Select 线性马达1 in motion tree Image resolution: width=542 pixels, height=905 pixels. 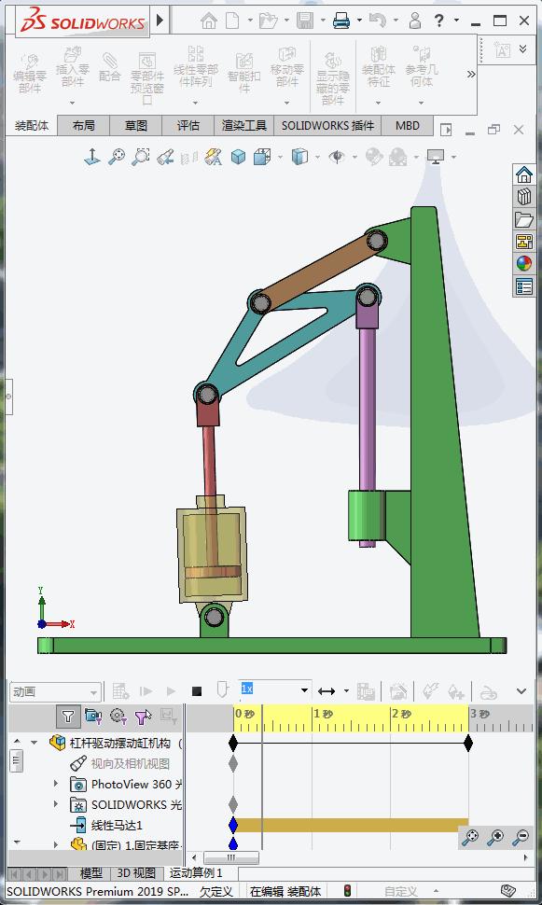[117, 825]
